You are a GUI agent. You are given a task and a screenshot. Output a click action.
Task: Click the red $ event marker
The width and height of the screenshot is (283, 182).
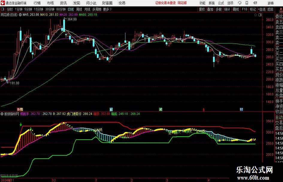[204, 110]
